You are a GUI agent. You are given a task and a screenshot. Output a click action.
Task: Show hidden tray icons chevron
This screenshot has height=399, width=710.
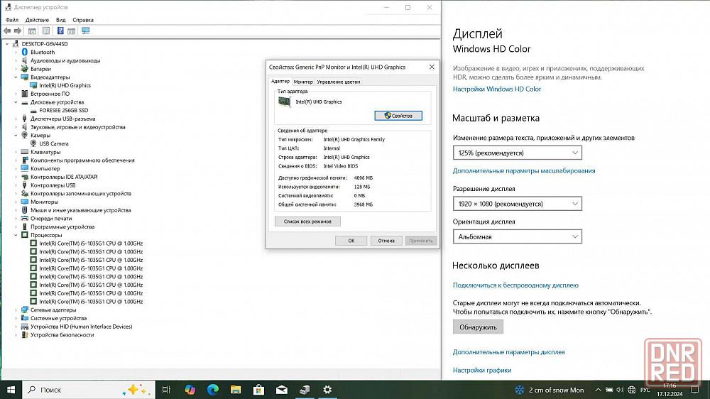pyautogui.click(x=598, y=390)
